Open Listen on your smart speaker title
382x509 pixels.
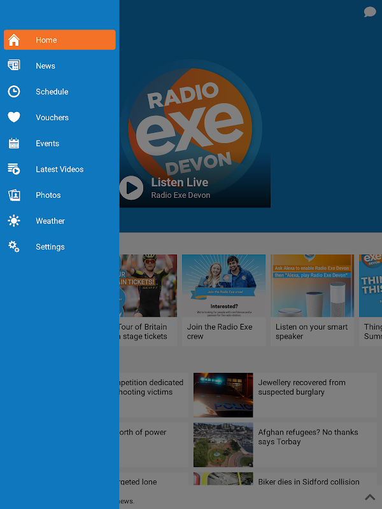(311, 331)
